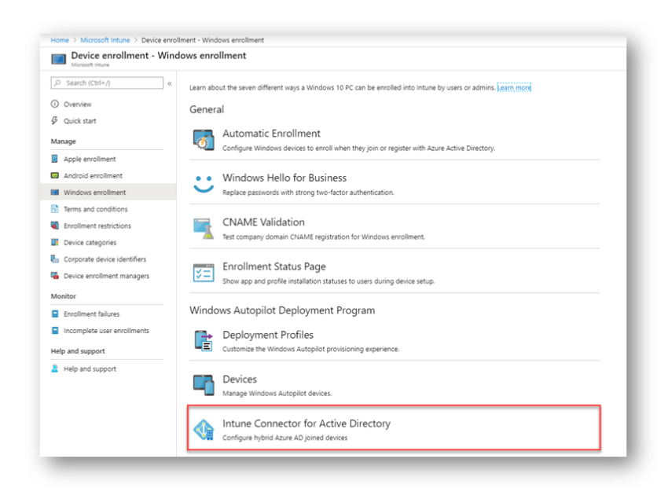The image size is (668, 499).
Task: Click the 'Manage' sidebar section label
Action: tap(64, 141)
